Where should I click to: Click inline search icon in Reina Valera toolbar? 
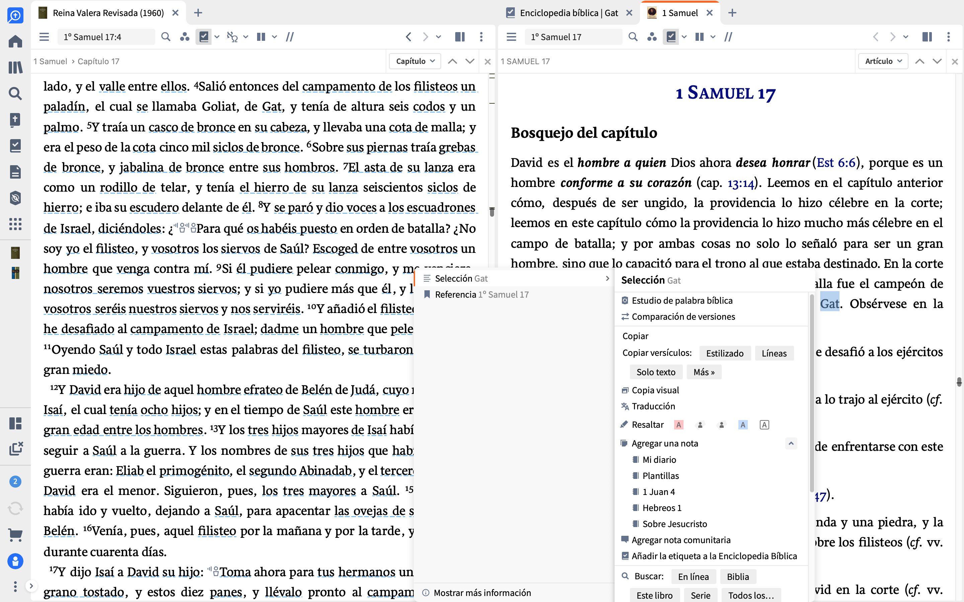tap(290, 37)
